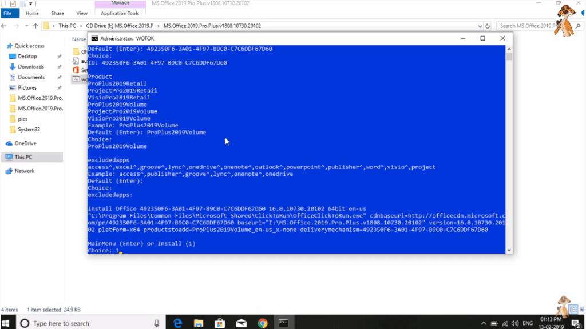586x329 pixels.
Task: Refresh the current folder view
Action: pyautogui.click(x=487, y=26)
